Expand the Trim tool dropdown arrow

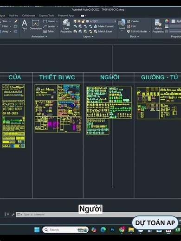(x=10, y=21)
